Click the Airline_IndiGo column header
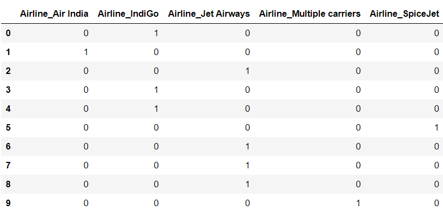The image size is (443, 218). click(128, 14)
